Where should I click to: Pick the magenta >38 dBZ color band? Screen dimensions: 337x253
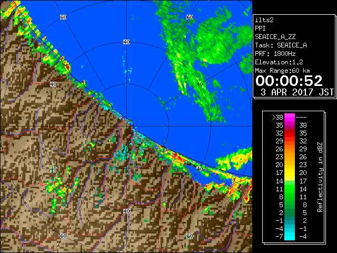tap(290, 118)
